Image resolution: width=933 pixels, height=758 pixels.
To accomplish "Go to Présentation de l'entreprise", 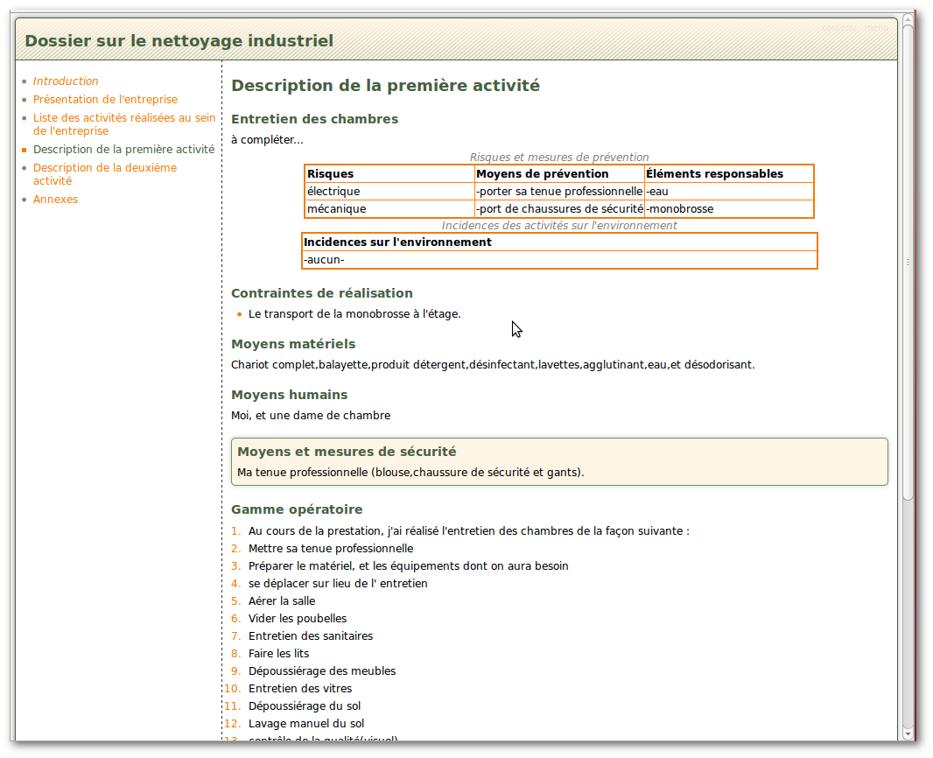I will pos(105,100).
